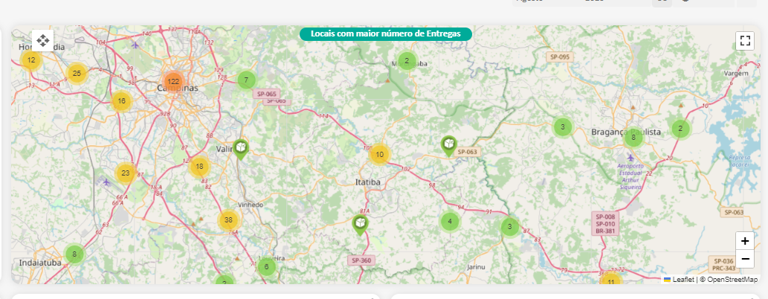Open the Leaflet attribution link
768x299 pixels.
(x=683, y=280)
